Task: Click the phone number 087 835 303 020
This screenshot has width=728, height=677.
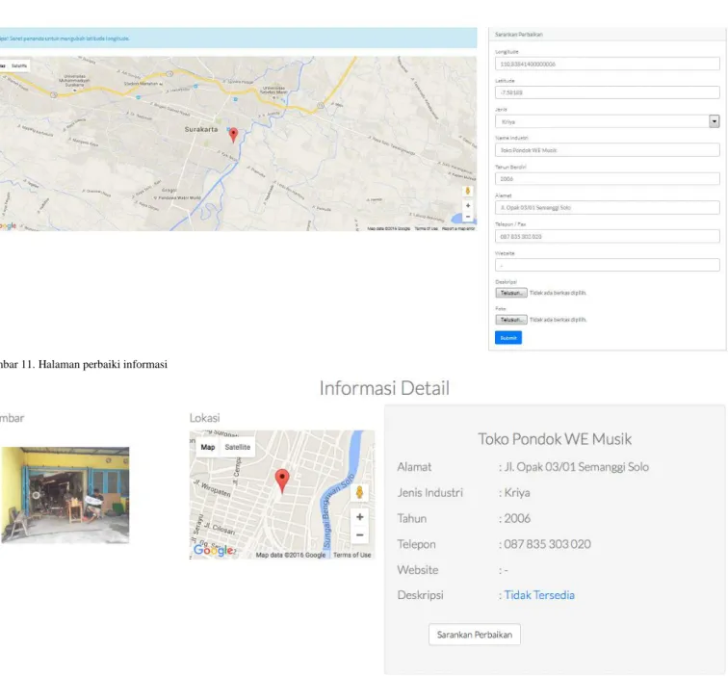Action: pos(547,544)
